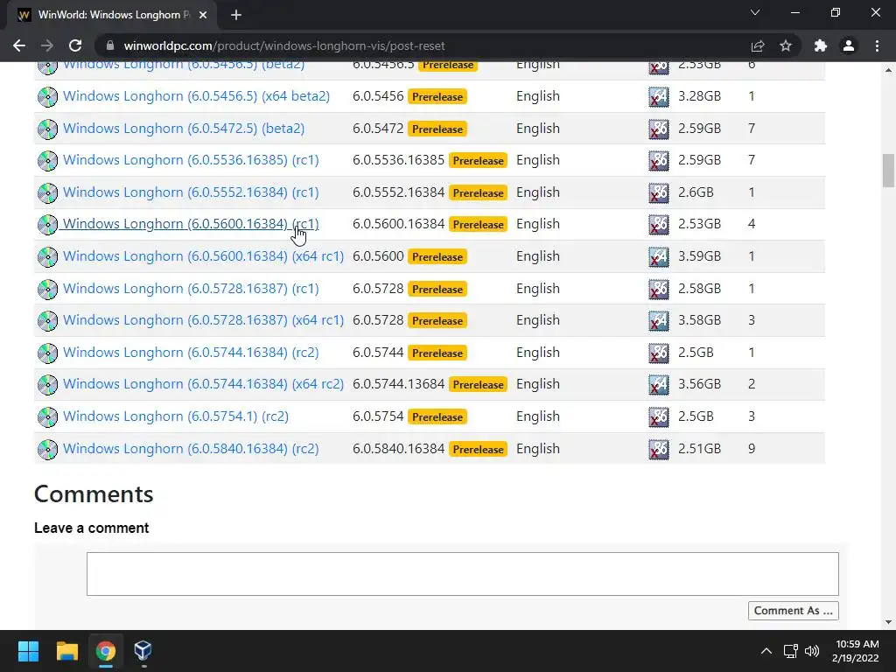
Task: Open the Windows Start menu
Action: coord(28,651)
